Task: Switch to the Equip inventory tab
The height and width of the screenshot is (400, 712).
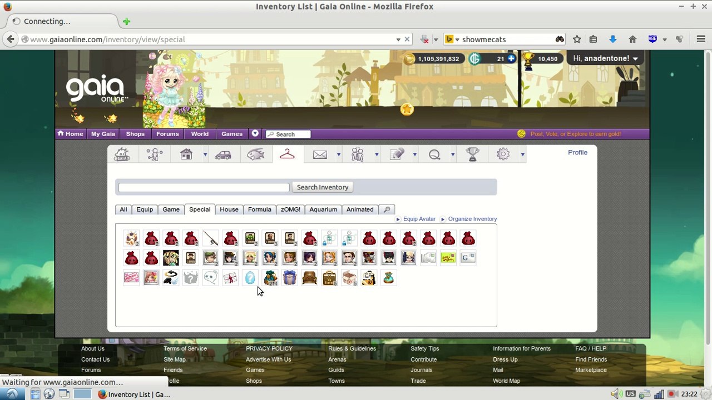Action: pos(145,209)
